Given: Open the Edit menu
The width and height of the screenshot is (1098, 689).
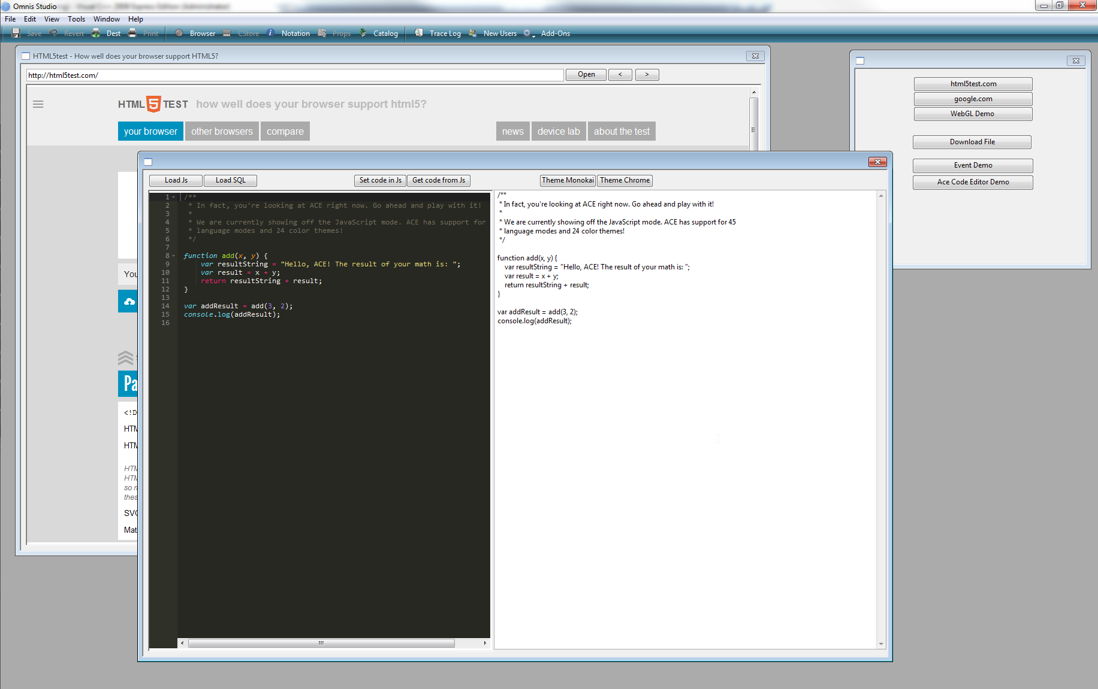Looking at the screenshot, I should click(30, 19).
